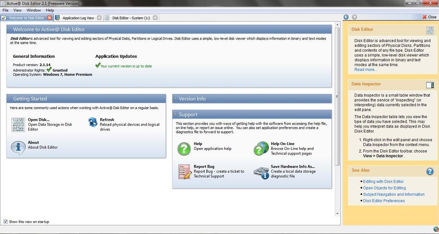Close the help sidebar pane
Viewport: 439px width, 234px height.
430,17
